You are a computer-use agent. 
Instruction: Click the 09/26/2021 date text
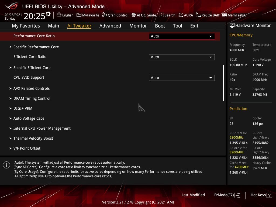tap(13, 15)
